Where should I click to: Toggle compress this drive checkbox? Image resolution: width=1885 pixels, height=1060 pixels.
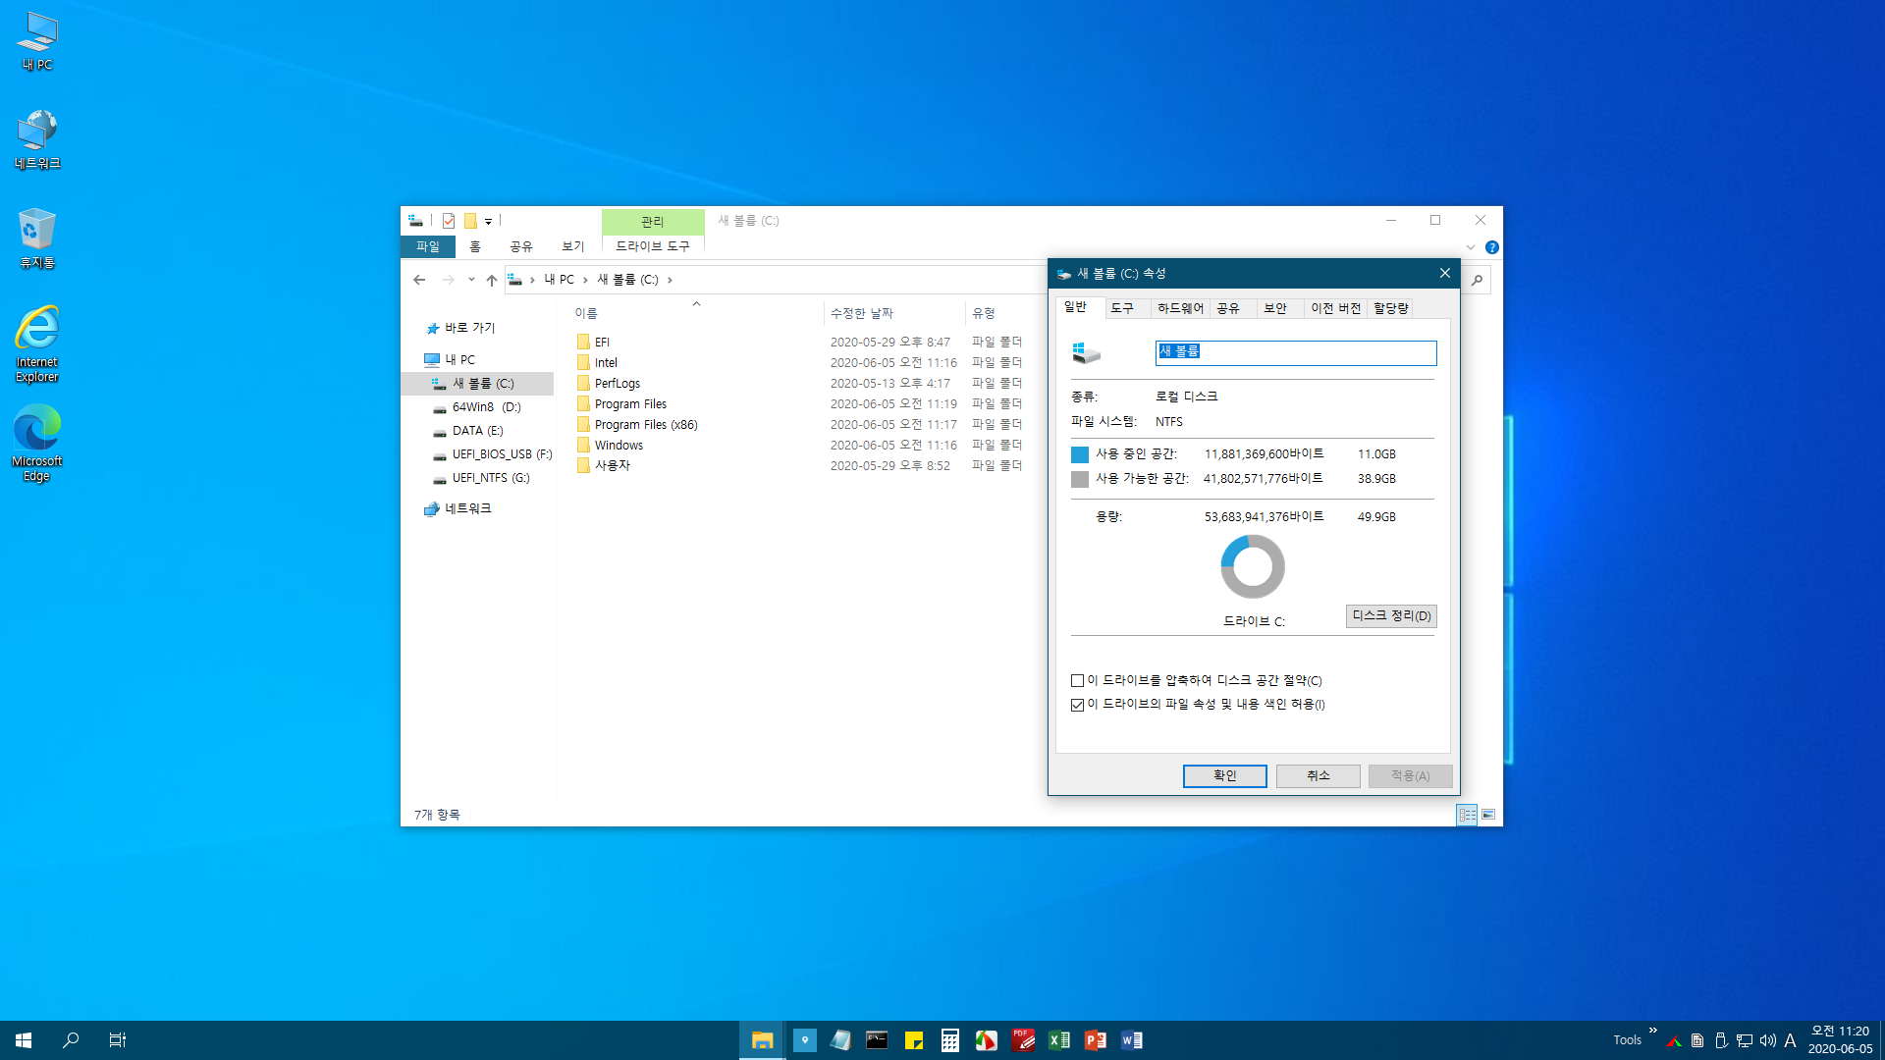1077,680
